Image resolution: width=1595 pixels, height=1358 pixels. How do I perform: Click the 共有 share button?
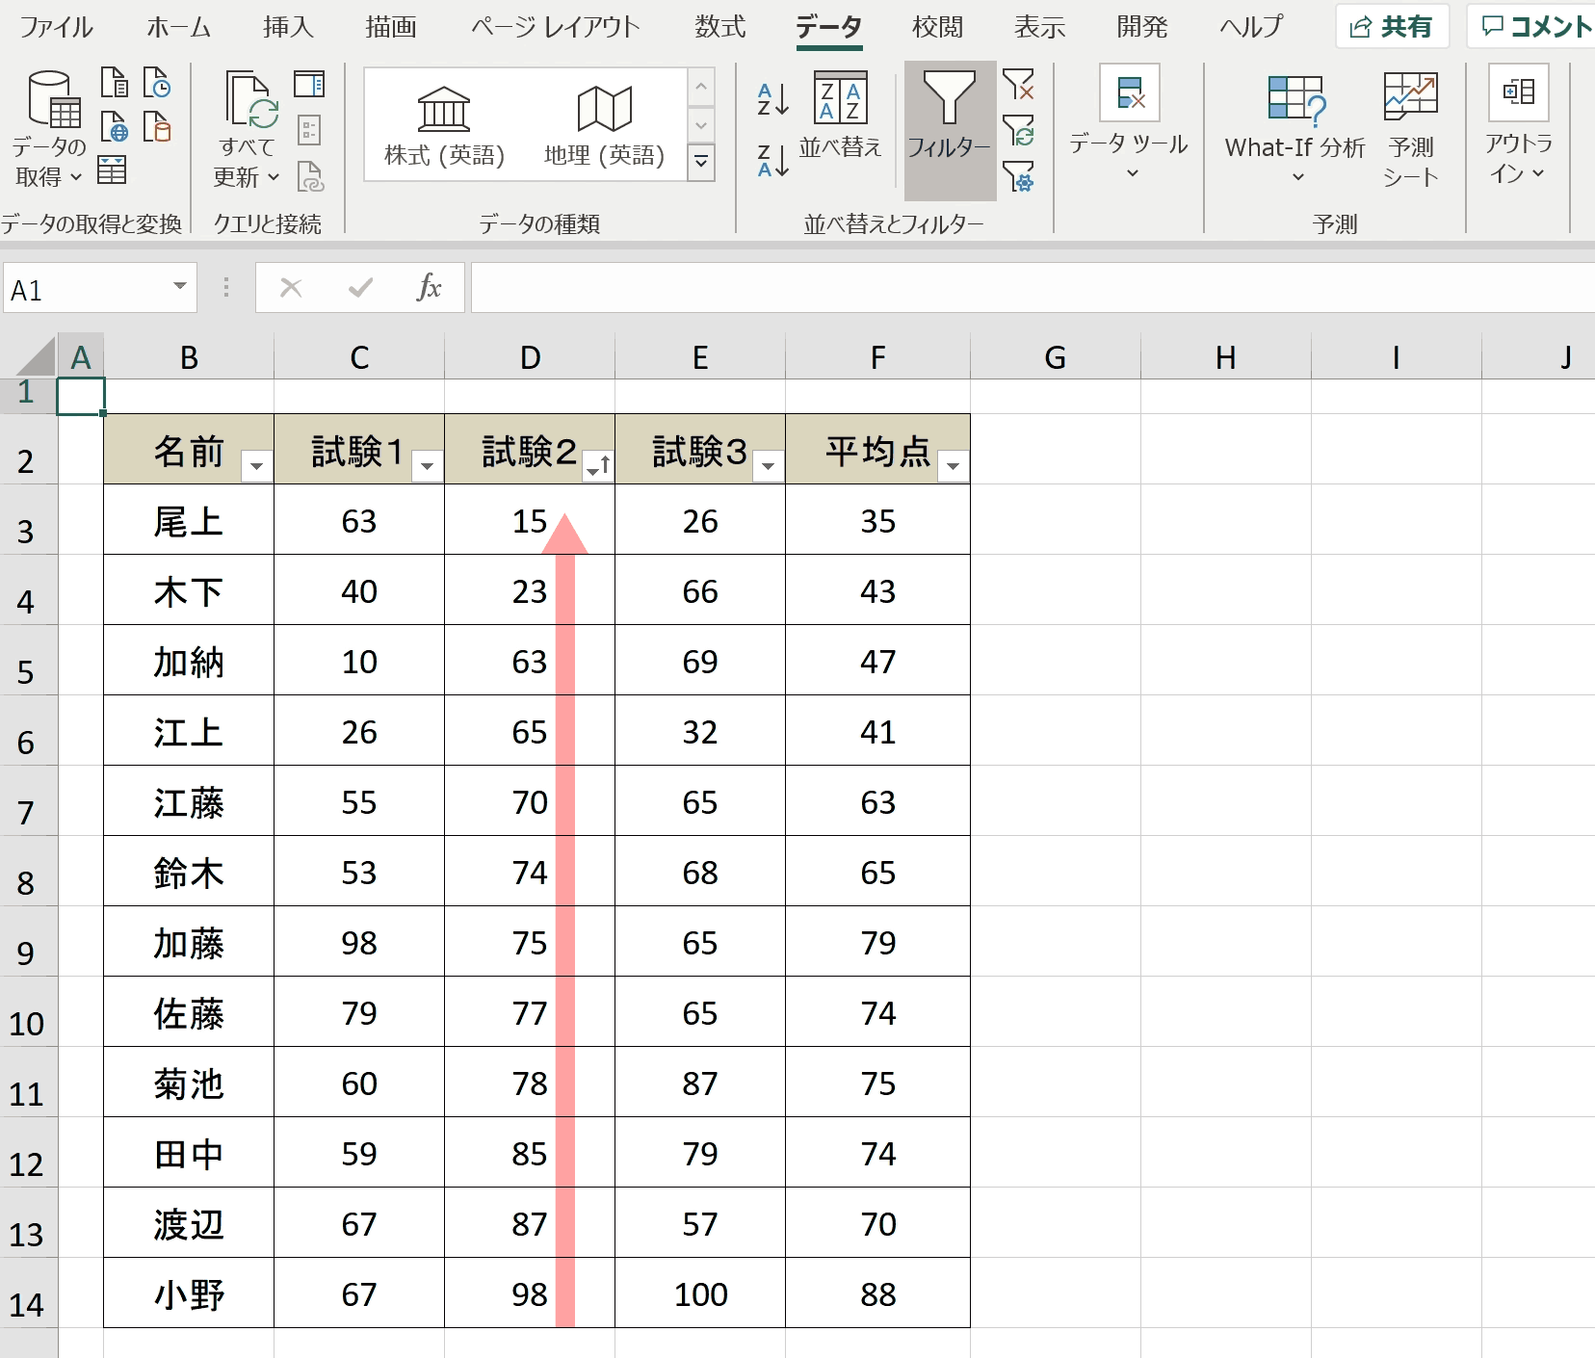1392,27
